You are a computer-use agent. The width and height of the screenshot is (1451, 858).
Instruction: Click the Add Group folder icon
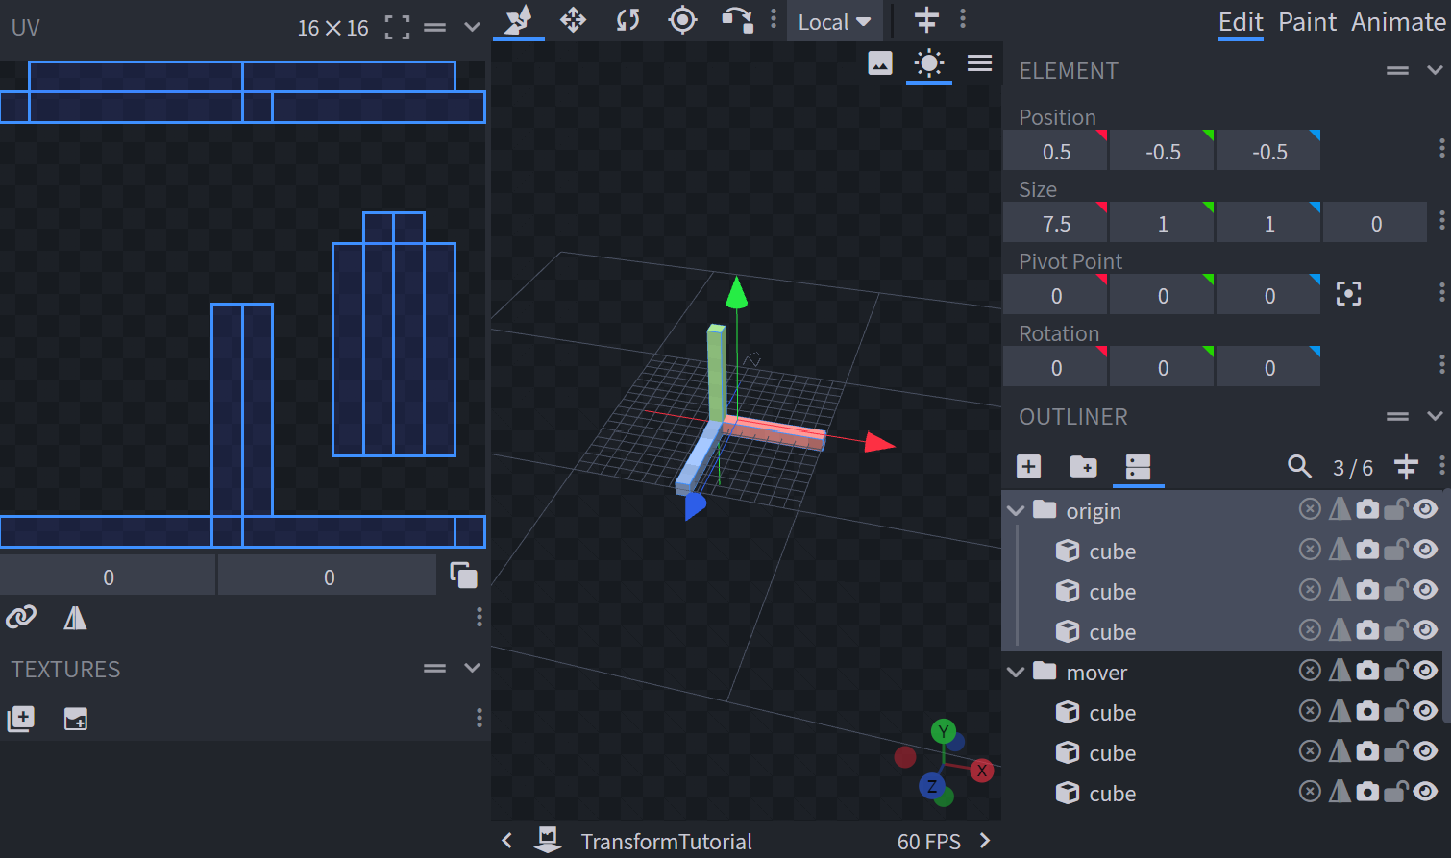pos(1083,467)
